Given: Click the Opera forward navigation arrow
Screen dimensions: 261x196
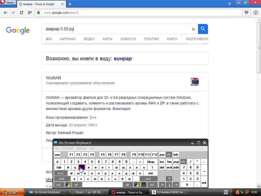Looking at the screenshot, I should (x=13, y=13).
